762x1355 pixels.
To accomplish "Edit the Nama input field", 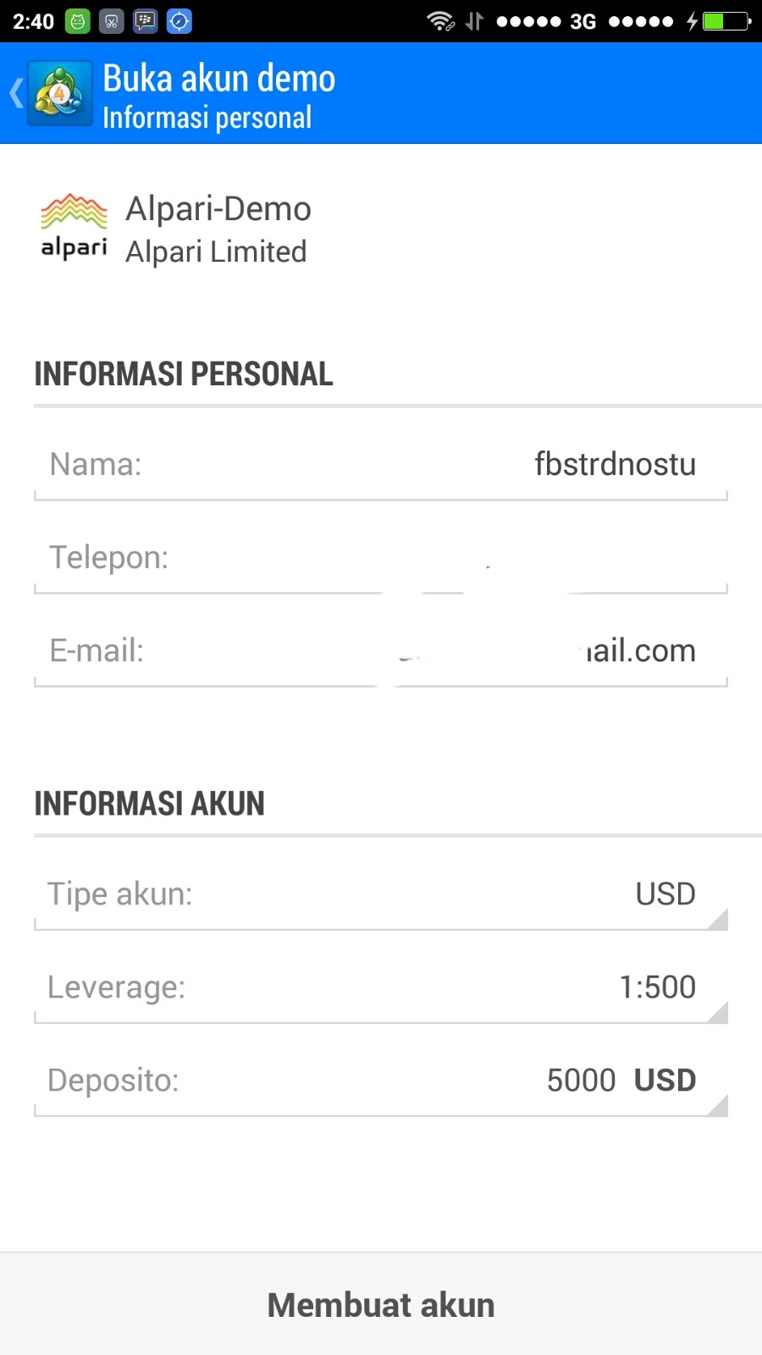I will [x=381, y=464].
